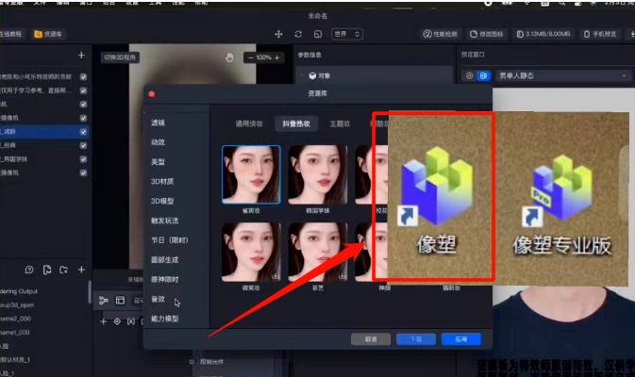635x377 pixels.
Task: Toggle the checkbox of the topmost layer row
Action: tap(83, 77)
